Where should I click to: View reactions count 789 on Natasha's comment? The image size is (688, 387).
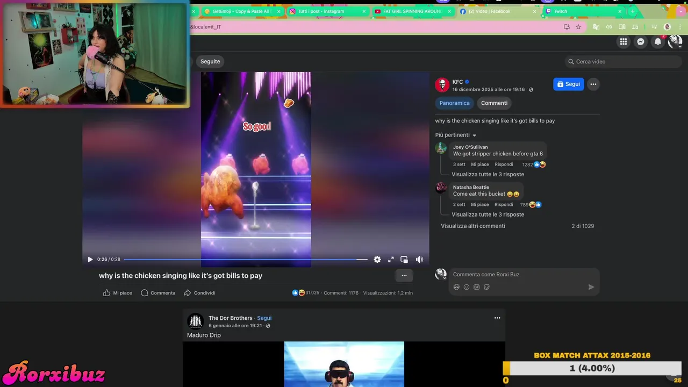(531, 205)
